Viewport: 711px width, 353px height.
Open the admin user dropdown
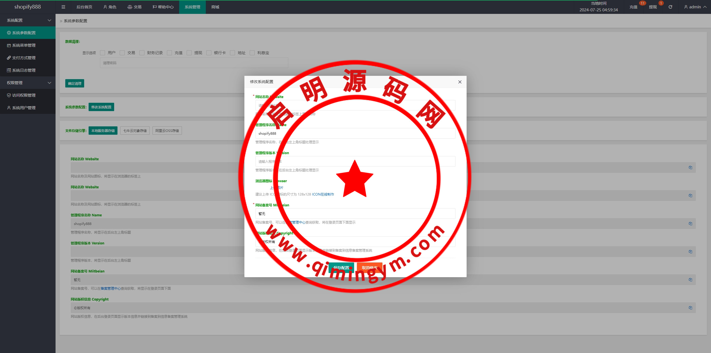pos(695,7)
